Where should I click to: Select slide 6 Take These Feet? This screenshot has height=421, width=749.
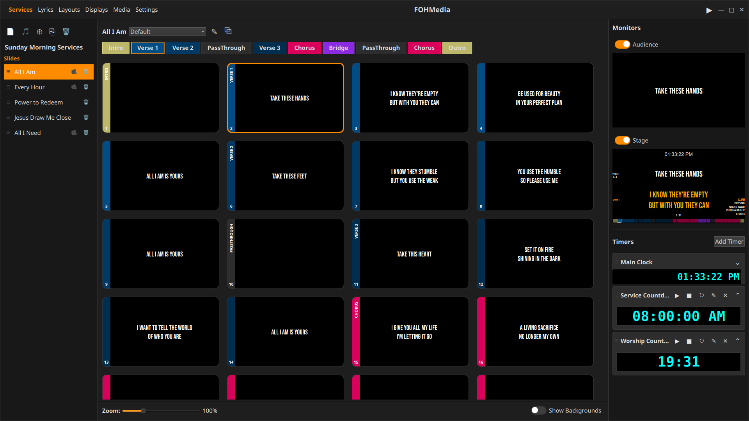[285, 176]
